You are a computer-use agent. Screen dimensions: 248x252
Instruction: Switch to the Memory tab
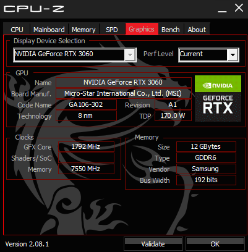pos(83,30)
